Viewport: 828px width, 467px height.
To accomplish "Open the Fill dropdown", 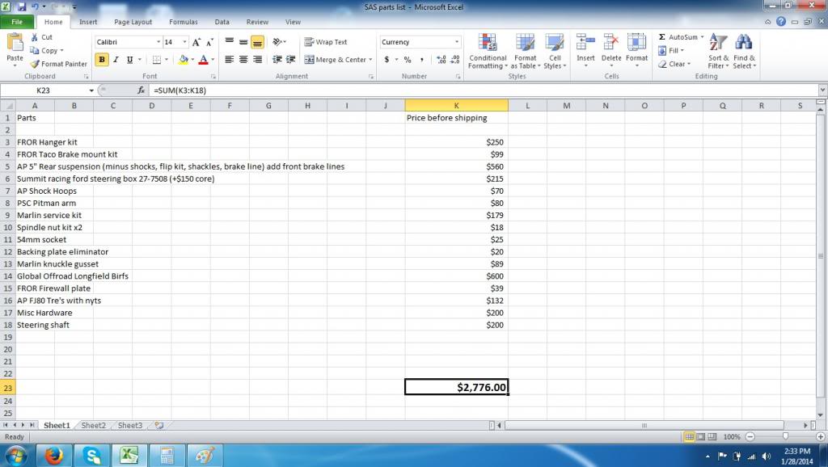I will (x=671, y=51).
